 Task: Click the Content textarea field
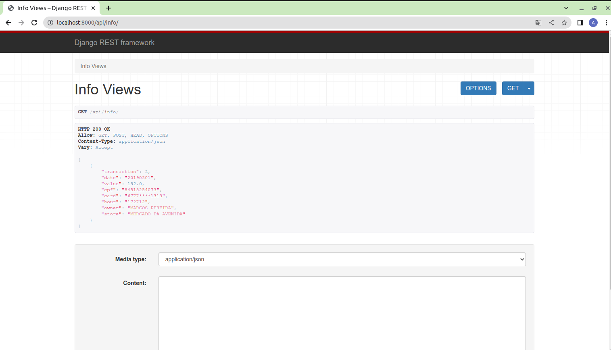(x=342, y=312)
